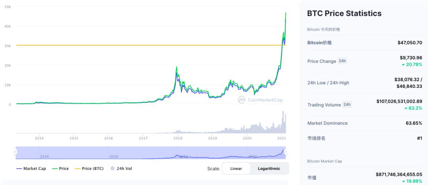Click the yellow Price (BTC) horizontal line
Screen dimensions: 428x185
pos(119,45)
